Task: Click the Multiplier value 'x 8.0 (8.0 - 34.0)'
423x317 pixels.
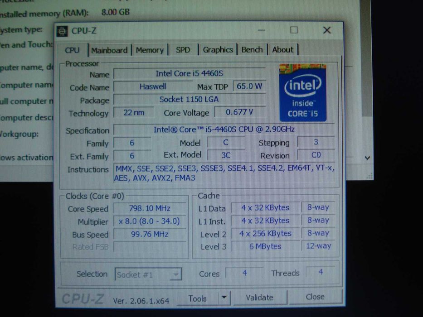Action: [150, 221]
